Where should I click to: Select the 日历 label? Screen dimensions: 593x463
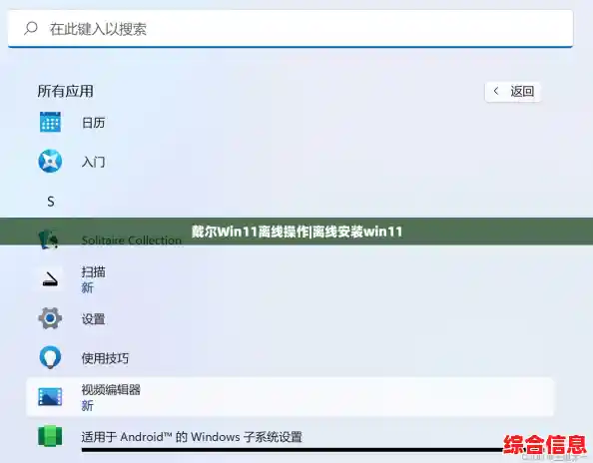(x=93, y=123)
